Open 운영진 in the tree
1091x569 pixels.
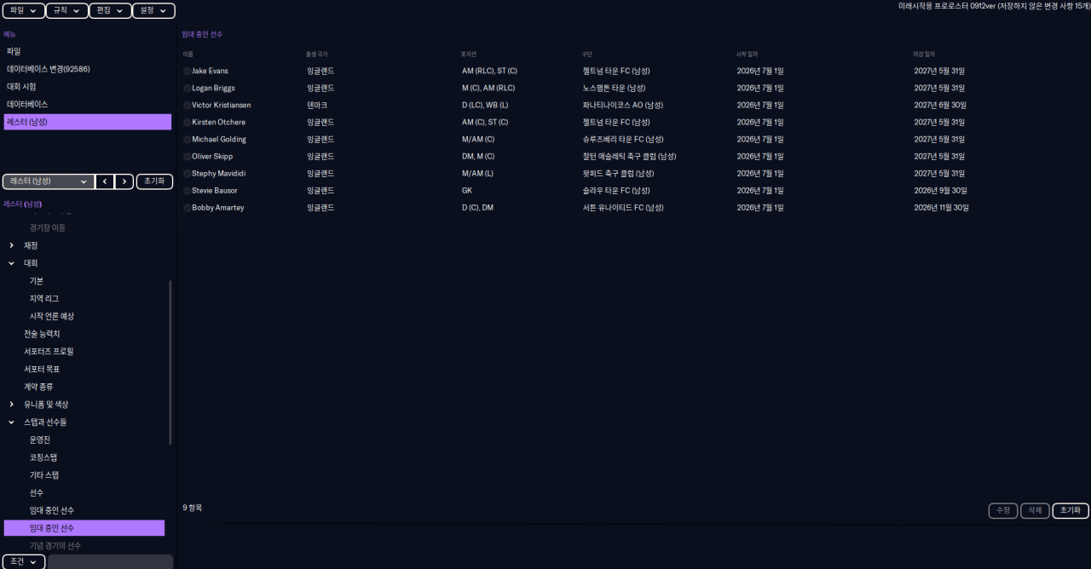(40, 440)
